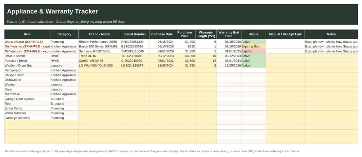Click purchase date 12/05/2024
The image size is (362, 157).
point(162,65)
